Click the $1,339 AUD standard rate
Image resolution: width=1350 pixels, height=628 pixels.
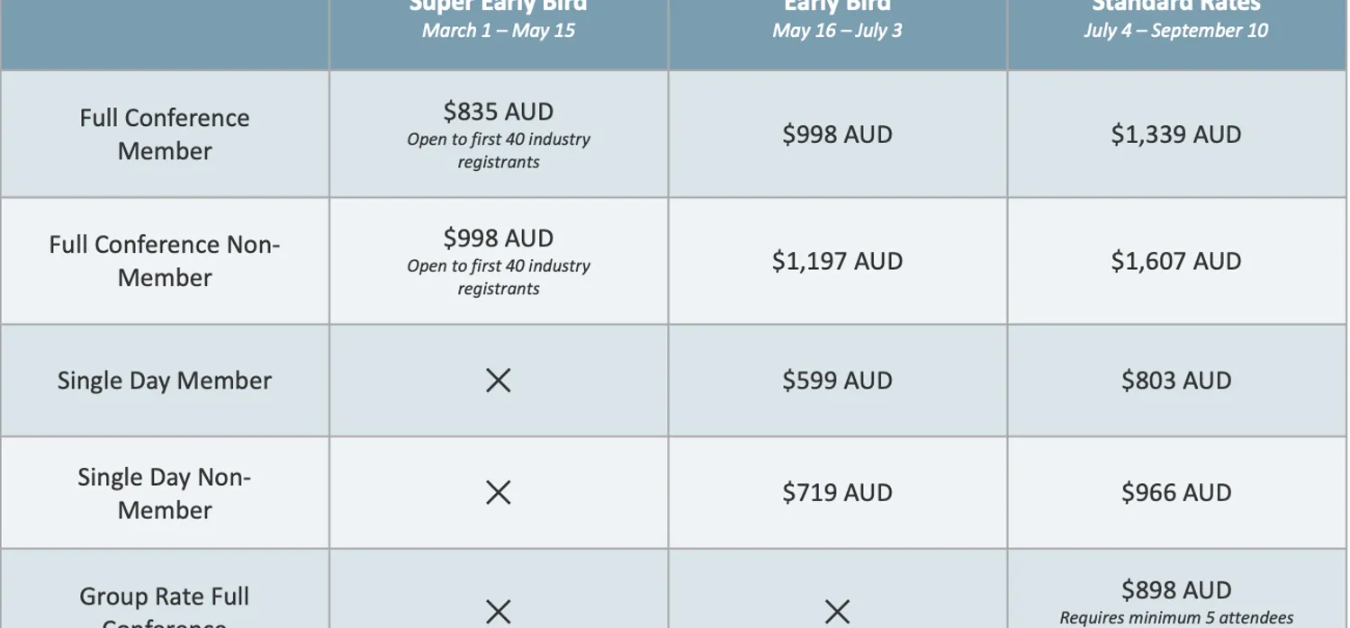point(1175,135)
